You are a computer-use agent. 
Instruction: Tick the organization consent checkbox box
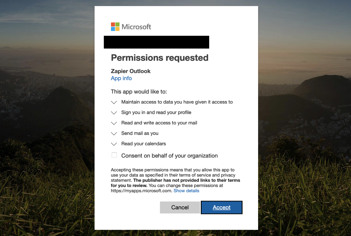point(114,155)
